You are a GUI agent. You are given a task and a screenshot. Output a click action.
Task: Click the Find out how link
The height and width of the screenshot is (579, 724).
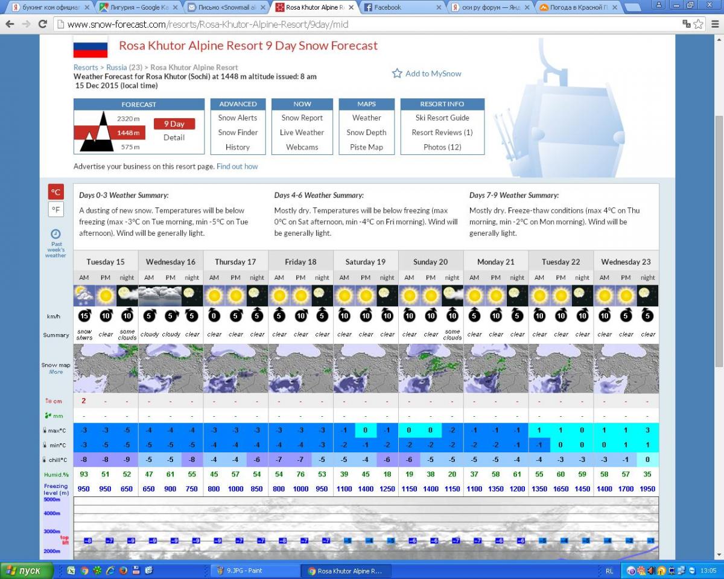tap(237, 166)
